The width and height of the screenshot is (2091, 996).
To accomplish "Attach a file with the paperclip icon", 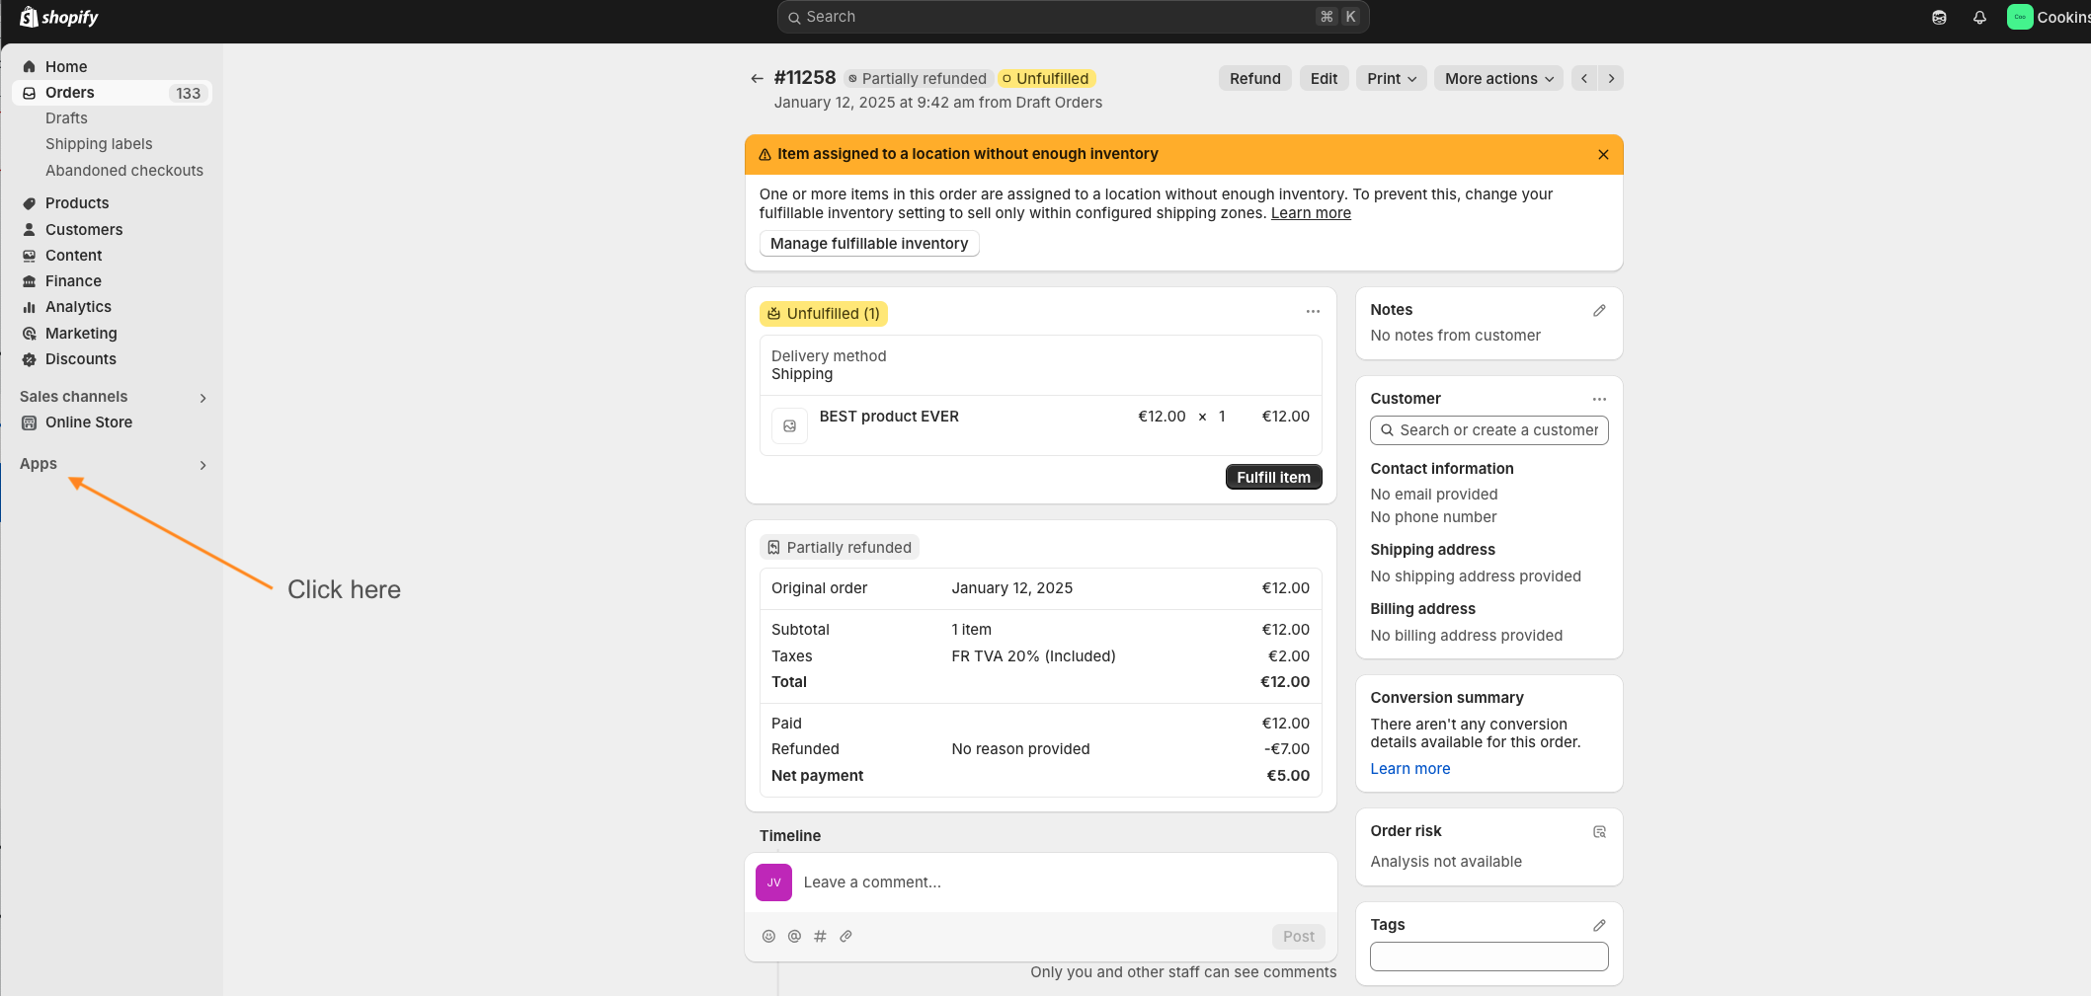I will pyautogui.click(x=845, y=936).
